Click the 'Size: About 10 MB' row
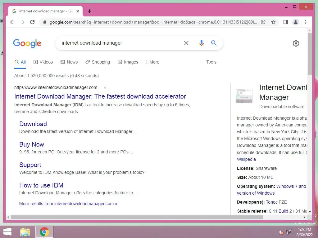 click(x=255, y=177)
